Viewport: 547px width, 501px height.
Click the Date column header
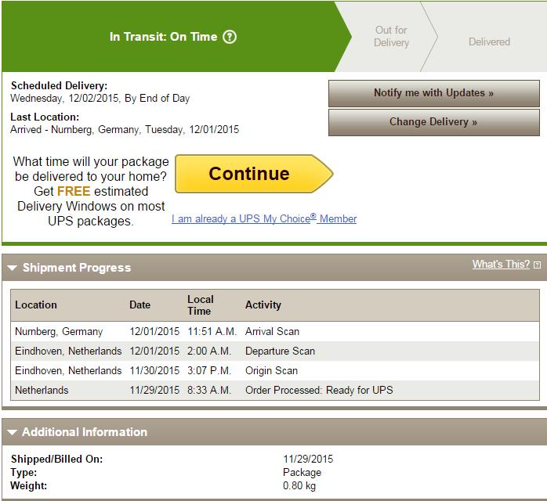140,305
